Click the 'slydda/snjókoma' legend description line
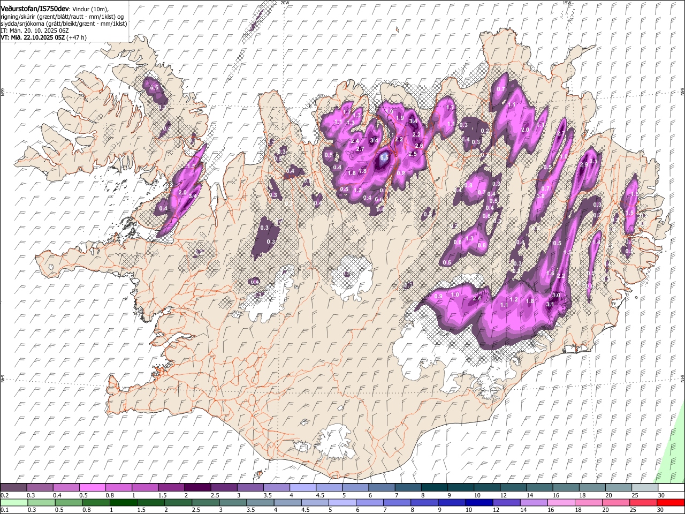The image size is (685, 514). coord(64,24)
